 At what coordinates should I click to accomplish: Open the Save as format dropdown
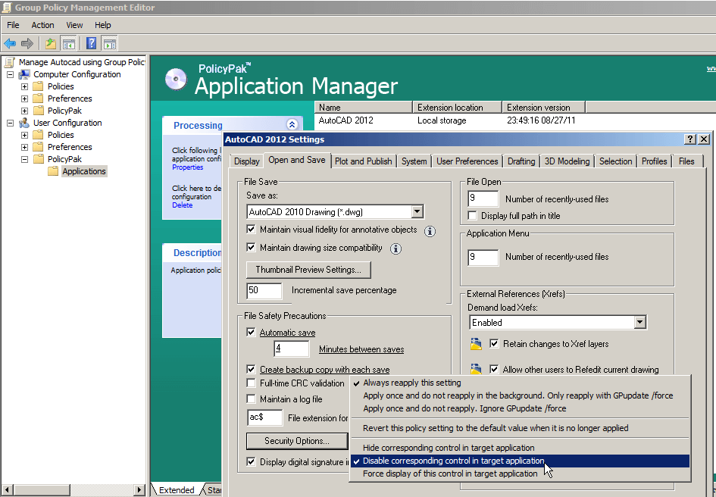(x=417, y=212)
